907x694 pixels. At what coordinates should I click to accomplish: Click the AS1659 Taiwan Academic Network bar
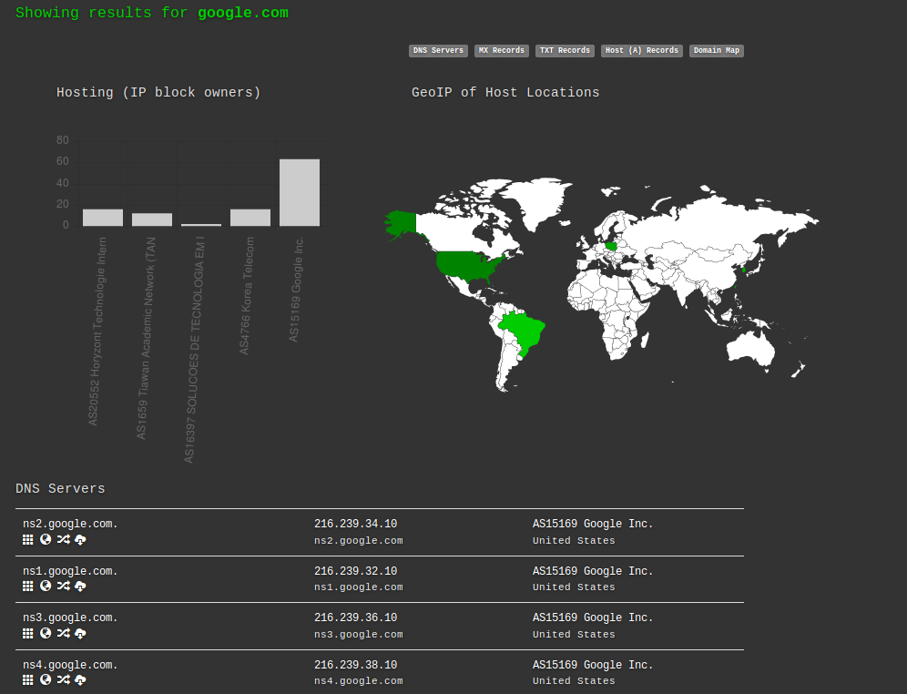pos(152,219)
